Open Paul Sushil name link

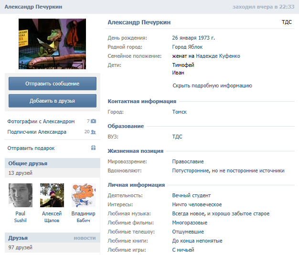(21, 217)
